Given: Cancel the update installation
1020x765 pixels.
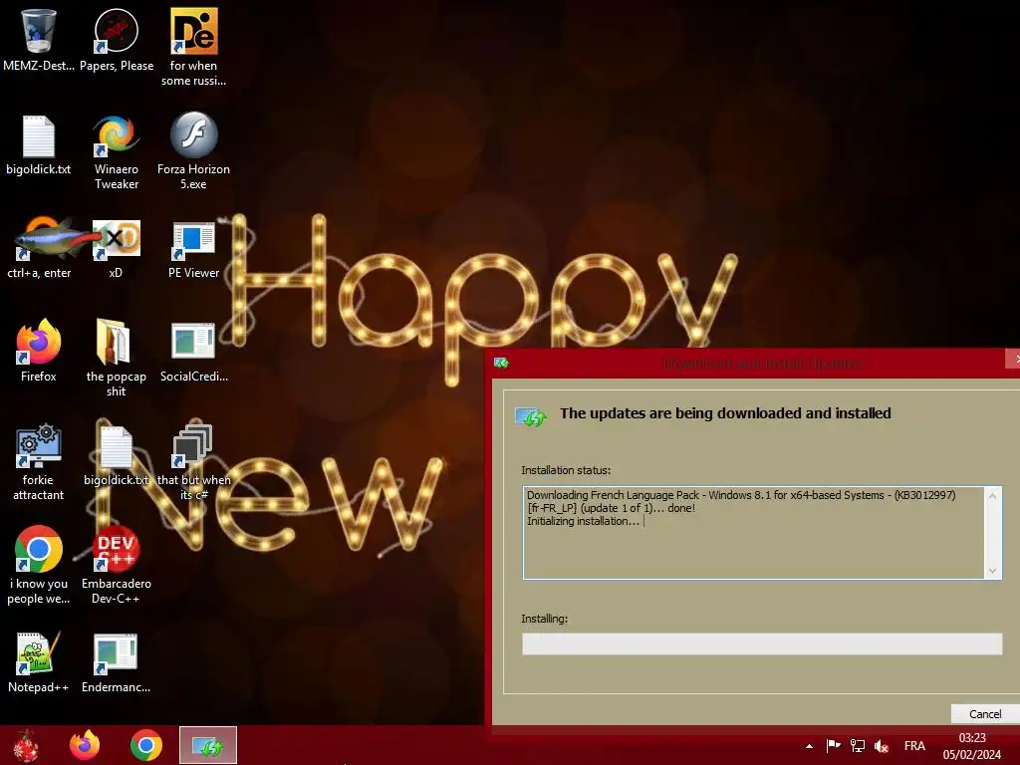Looking at the screenshot, I should coord(985,714).
